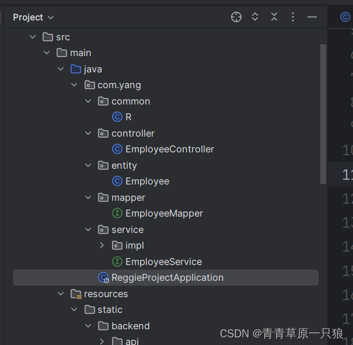Click the entity package icon

(103, 166)
